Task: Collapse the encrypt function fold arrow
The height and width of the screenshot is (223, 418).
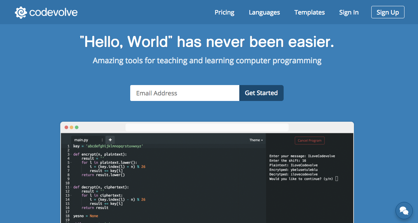Action: (x=71, y=154)
